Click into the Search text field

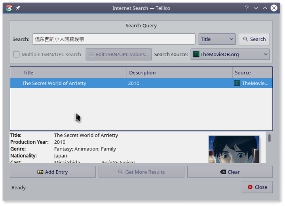coord(114,39)
